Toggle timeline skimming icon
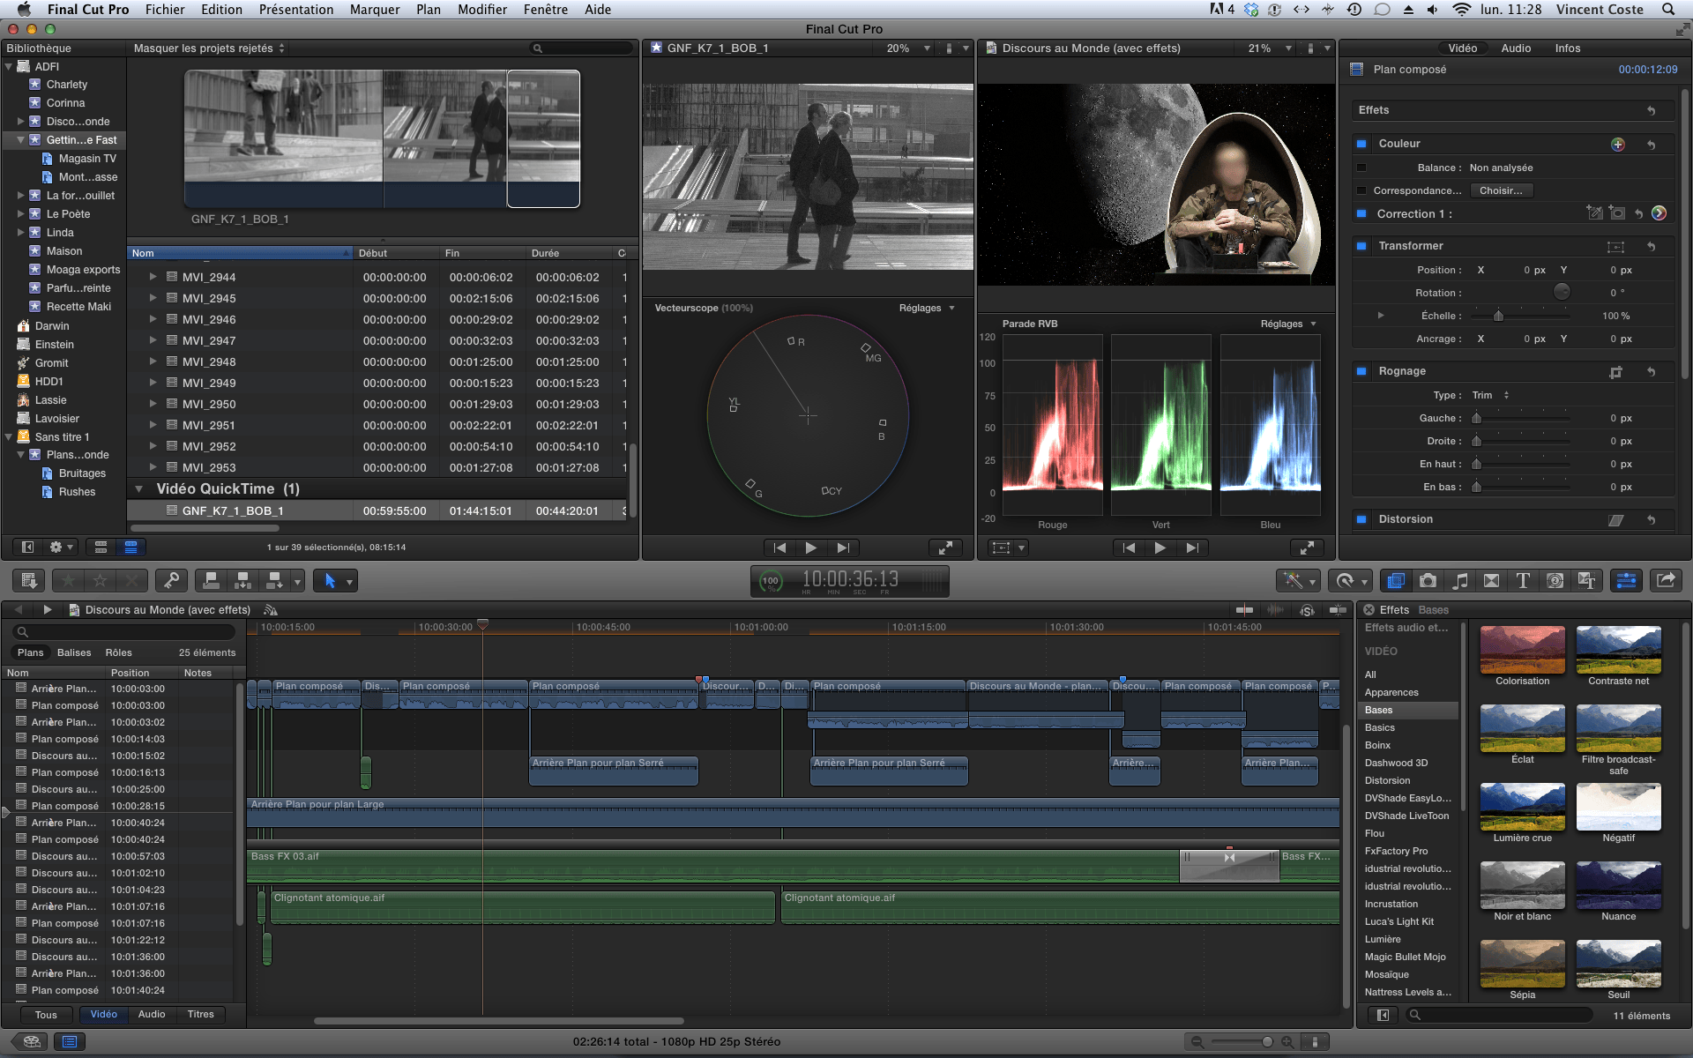This screenshot has width=1693, height=1058. [1244, 609]
